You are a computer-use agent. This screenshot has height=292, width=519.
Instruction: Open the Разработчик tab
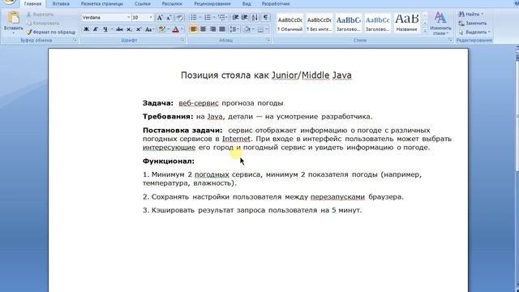[x=276, y=3]
